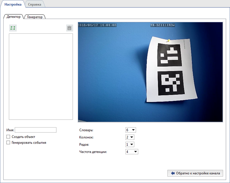The height and width of the screenshot is (183, 230).
Task: Select the Настройка tab
Action: click(x=12, y=4)
